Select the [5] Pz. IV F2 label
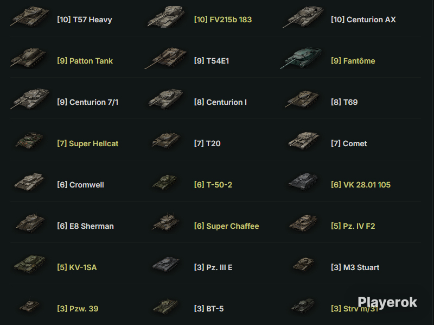Viewport: 434px width, 325px height. [x=353, y=226]
